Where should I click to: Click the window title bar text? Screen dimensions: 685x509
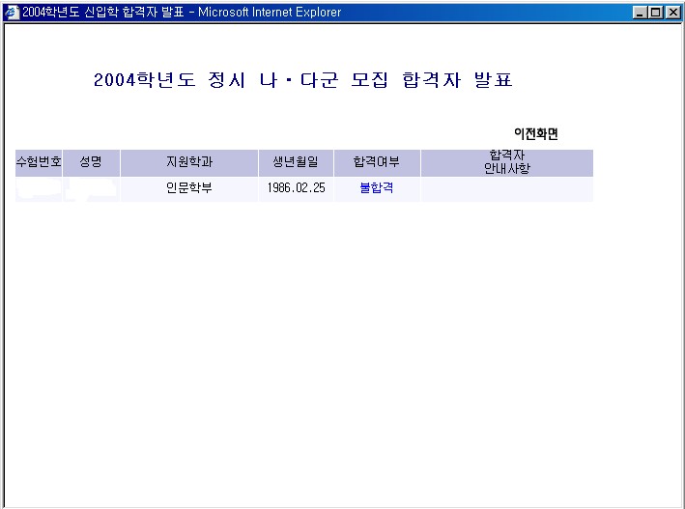tap(182, 13)
